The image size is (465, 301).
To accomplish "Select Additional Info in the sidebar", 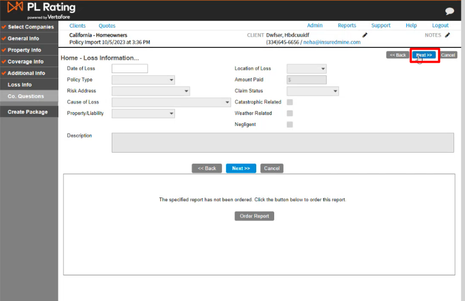I will click(x=29, y=73).
